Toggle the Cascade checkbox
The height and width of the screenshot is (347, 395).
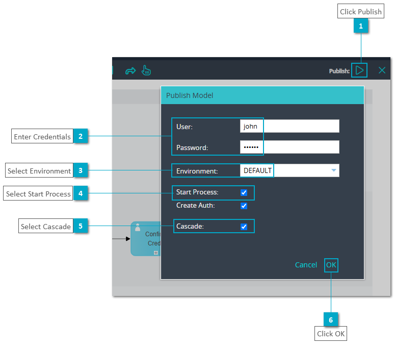tap(244, 227)
